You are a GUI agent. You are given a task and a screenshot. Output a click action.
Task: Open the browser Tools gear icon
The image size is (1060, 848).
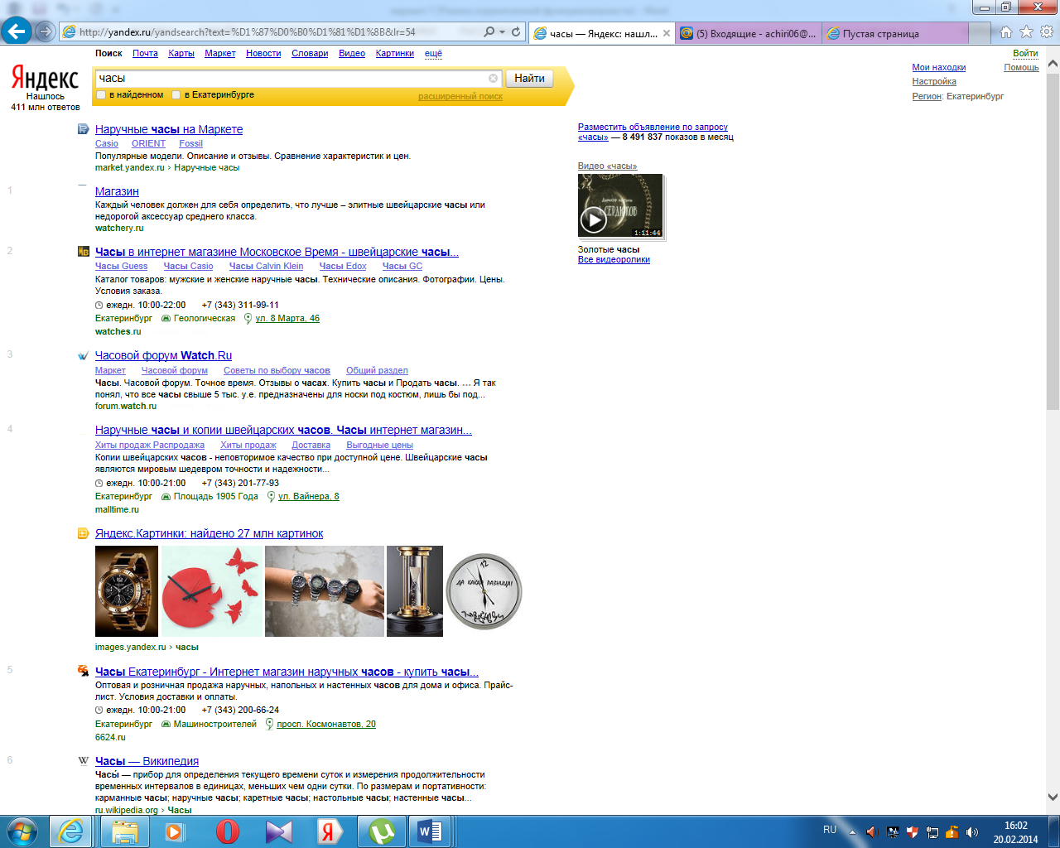(x=1047, y=32)
